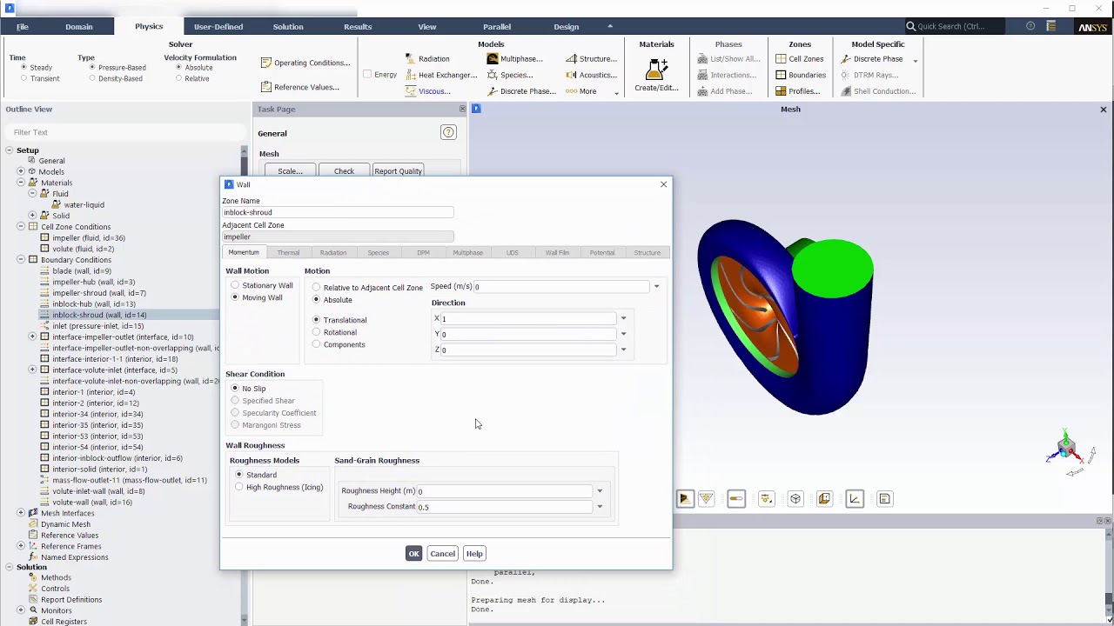Open the User-Defined ribbon tab
Viewport: 1114px width, 626px height.
[218, 27]
